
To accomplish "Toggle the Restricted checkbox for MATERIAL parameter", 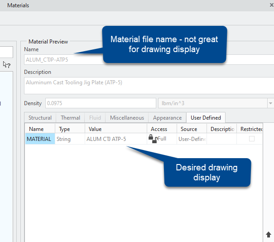I will 251,139.
